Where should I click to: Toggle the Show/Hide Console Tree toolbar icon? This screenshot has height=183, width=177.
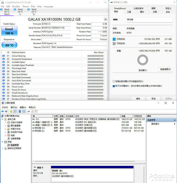15,111
